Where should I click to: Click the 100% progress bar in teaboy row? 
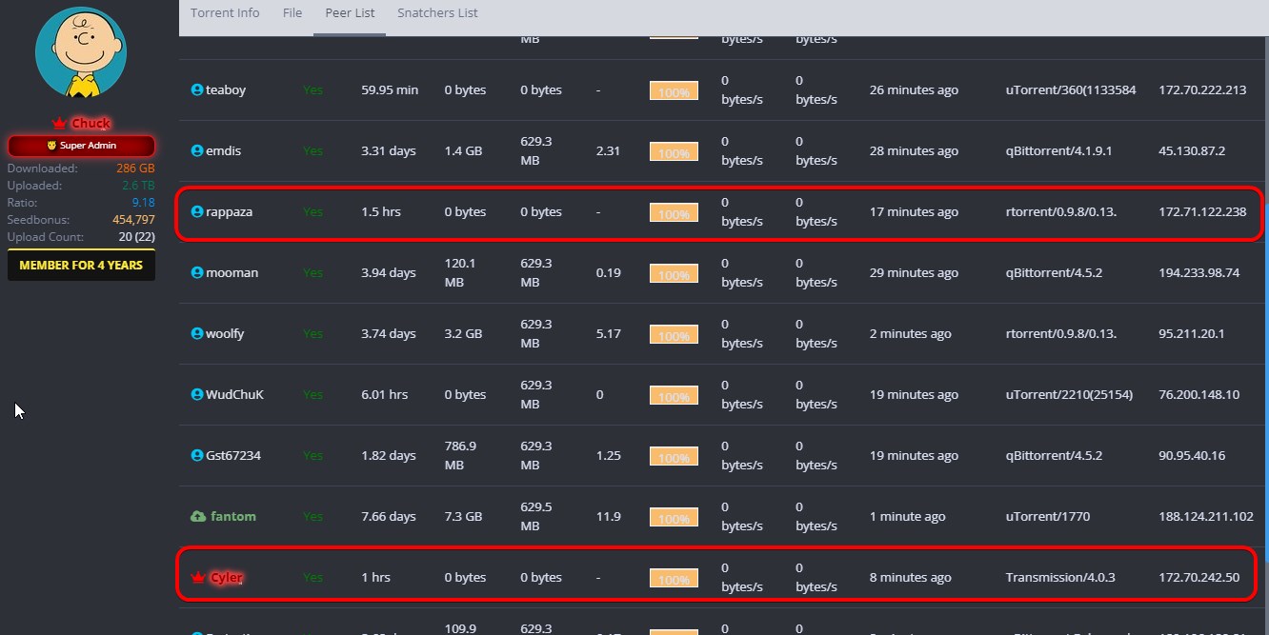click(x=674, y=90)
